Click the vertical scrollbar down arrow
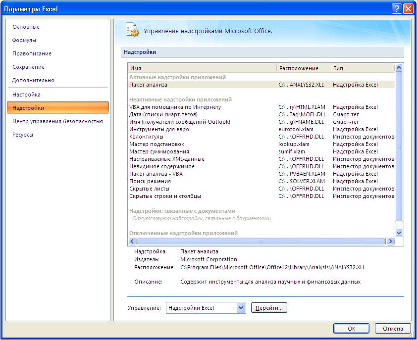 pos(398,233)
